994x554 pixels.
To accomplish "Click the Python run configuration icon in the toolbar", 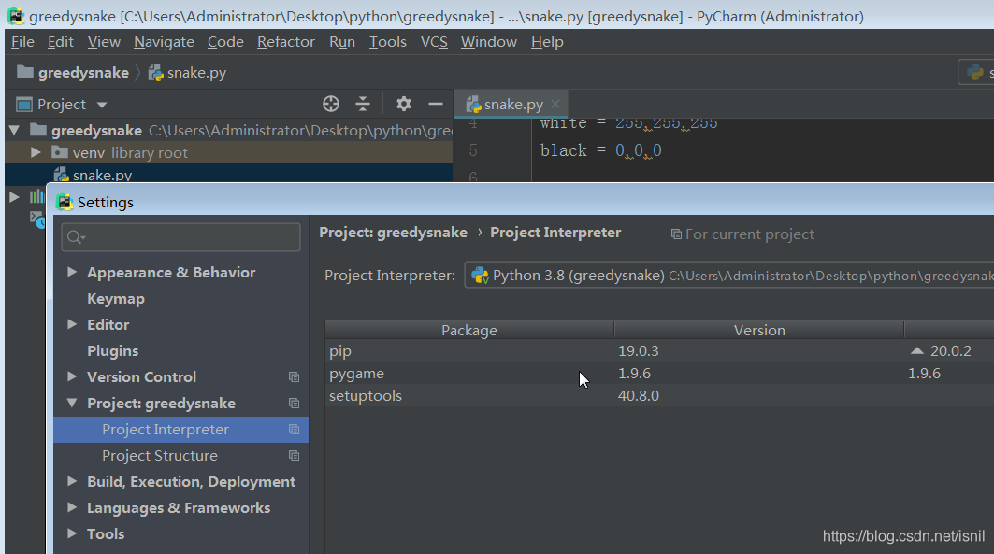I will 975,73.
